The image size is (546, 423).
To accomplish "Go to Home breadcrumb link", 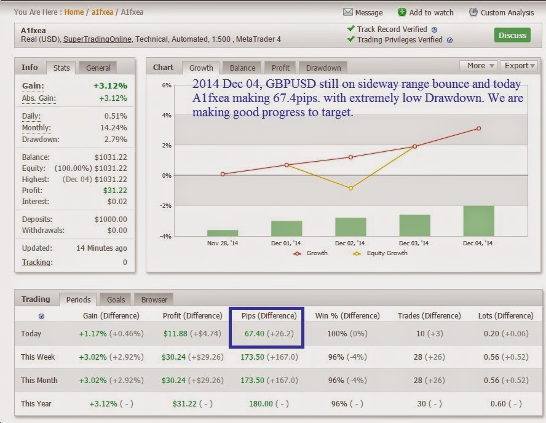I will pos(74,12).
